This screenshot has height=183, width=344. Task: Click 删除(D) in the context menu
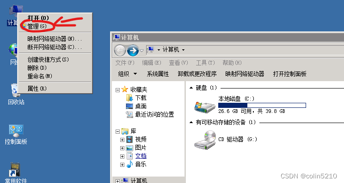pyautogui.click(x=55, y=68)
